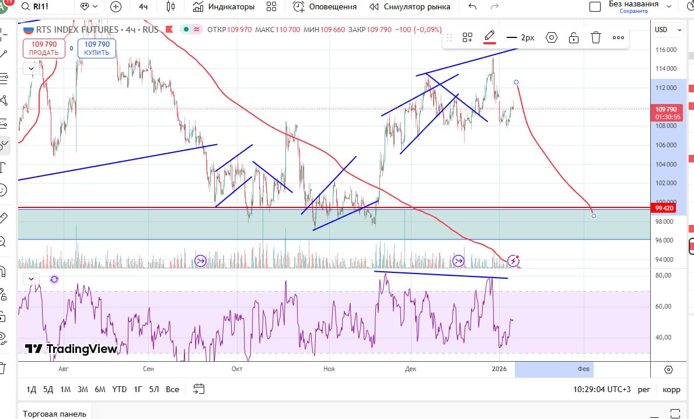
Task: Select the brush/pattern tool in left sidebar
Action: pos(4,146)
